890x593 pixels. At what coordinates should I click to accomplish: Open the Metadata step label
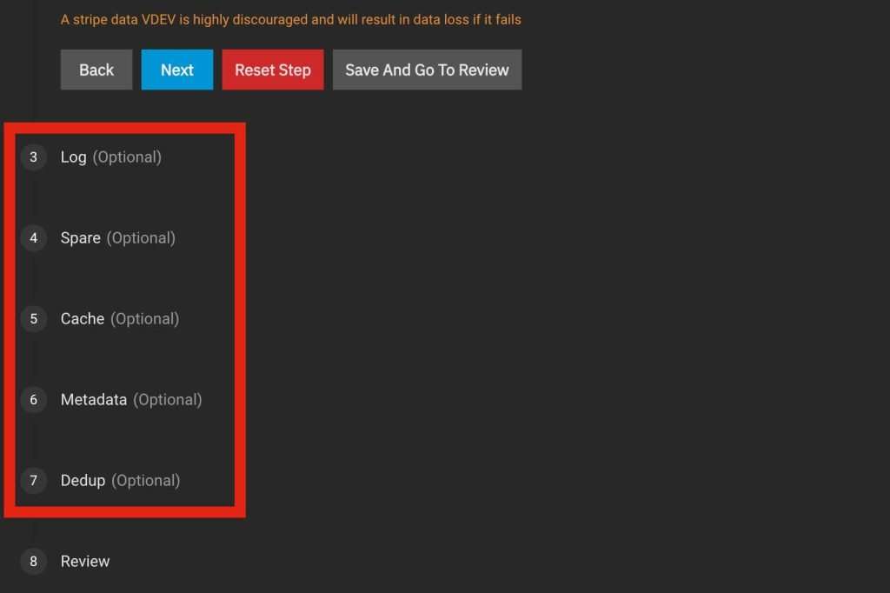pyautogui.click(x=94, y=400)
